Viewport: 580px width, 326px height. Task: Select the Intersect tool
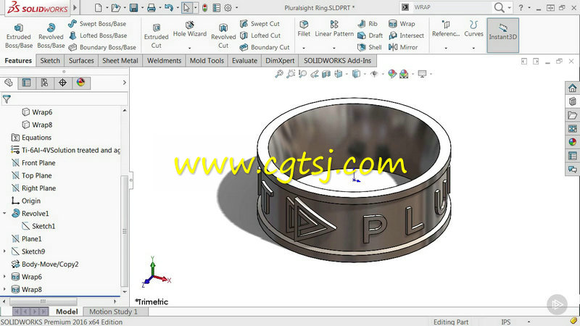coord(406,35)
